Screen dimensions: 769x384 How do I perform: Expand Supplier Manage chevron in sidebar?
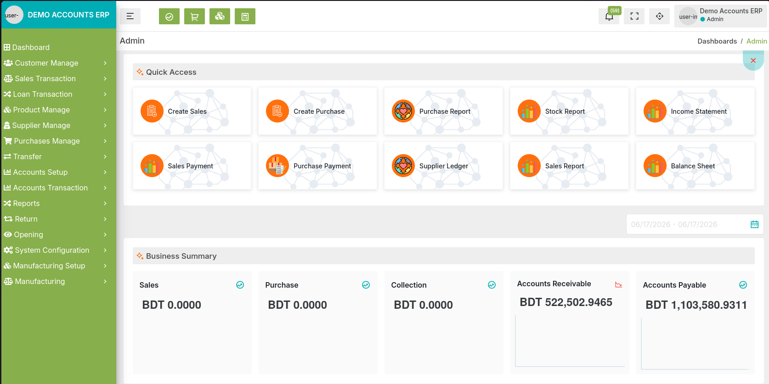click(105, 125)
